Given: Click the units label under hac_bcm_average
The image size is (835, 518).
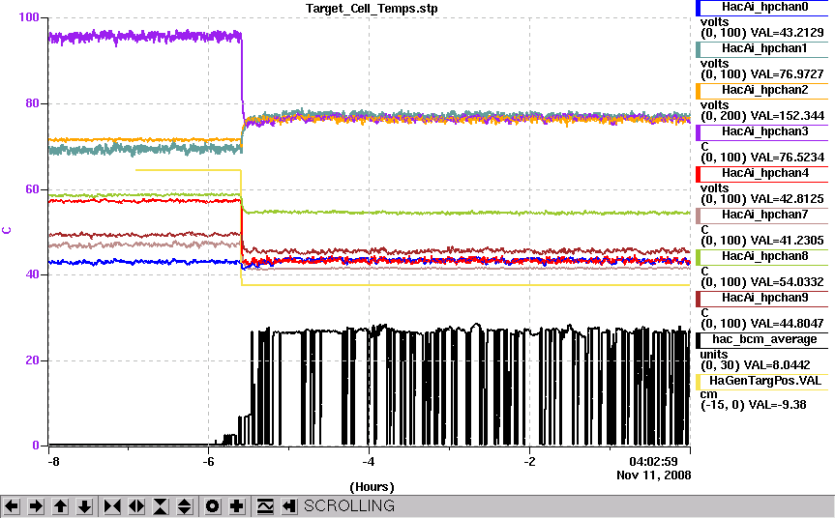Looking at the screenshot, I should 714,355.
